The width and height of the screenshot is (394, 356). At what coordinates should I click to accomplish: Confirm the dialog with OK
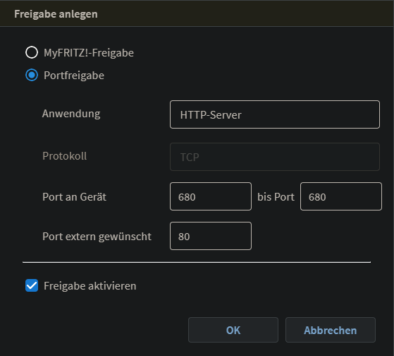coord(233,330)
